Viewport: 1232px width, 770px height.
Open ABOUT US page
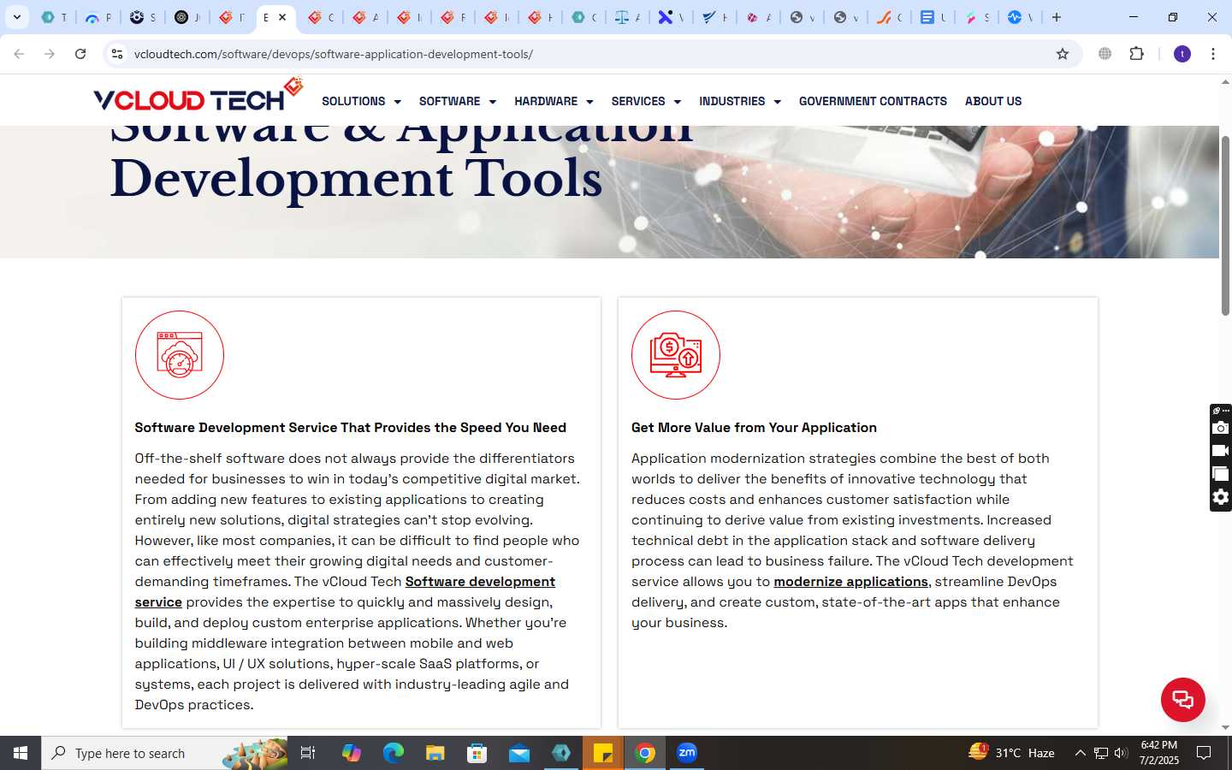pos(993,101)
